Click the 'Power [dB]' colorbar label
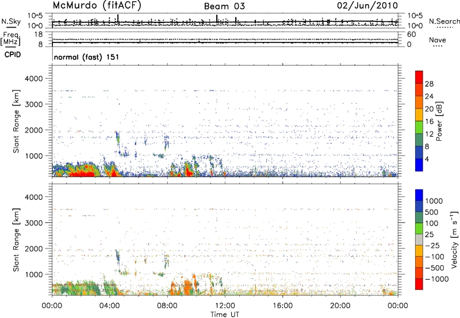Image resolution: width=460 pixels, height=318 pixels. pyautogui.click(x=439, y=121)
